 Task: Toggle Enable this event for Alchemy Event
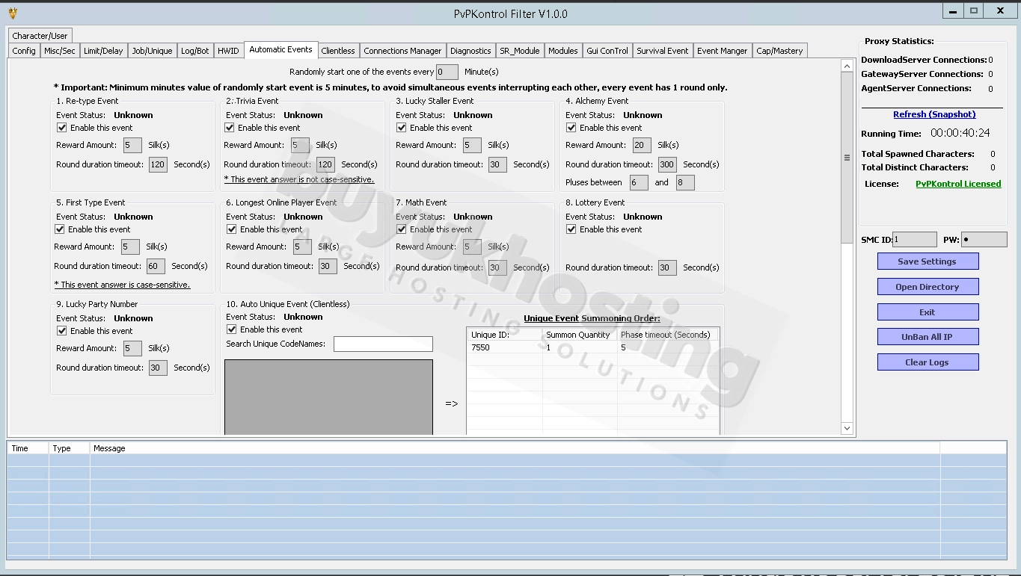(571, 128)
